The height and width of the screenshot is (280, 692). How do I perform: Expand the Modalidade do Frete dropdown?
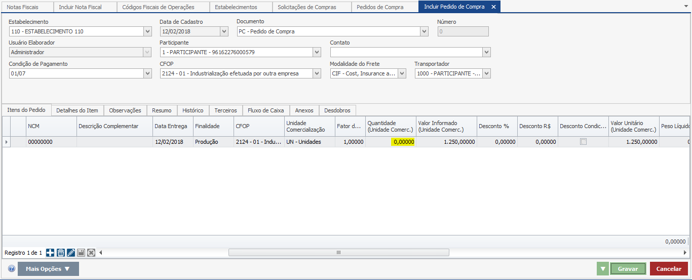(402, 73)
